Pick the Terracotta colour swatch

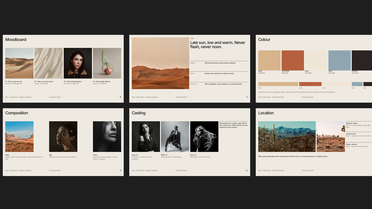pos(293,60)
